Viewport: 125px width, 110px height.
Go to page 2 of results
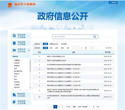[x=59, y=107]
